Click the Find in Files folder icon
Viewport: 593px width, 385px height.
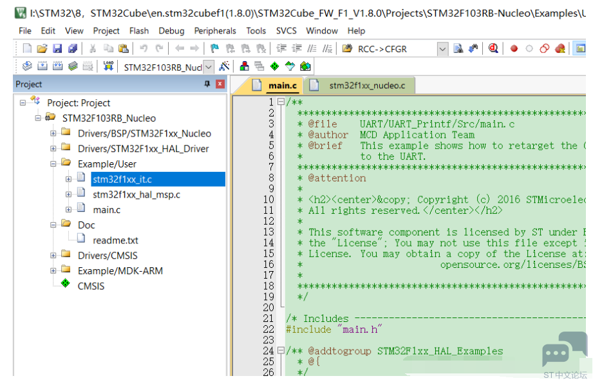(x=347, y=48)
